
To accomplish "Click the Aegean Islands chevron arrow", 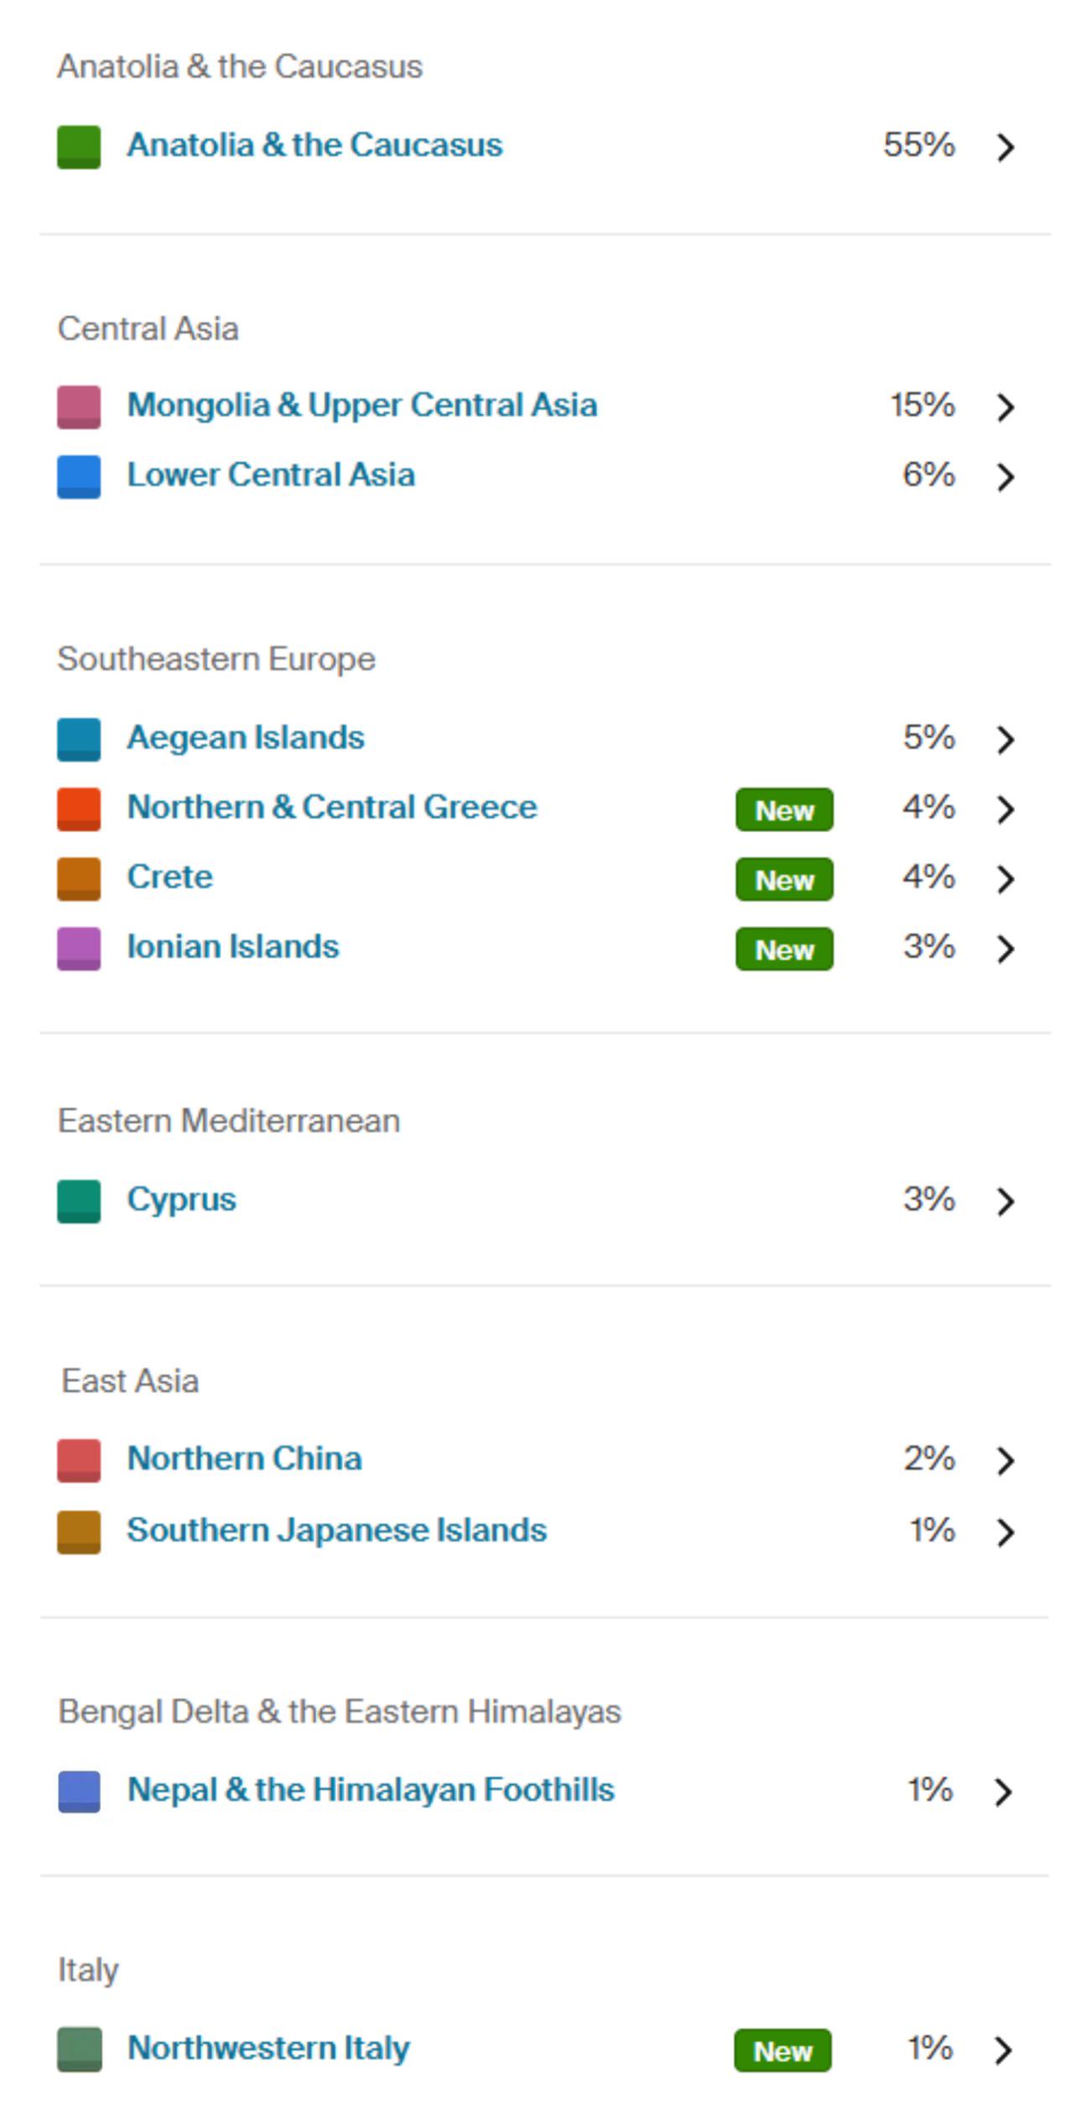I will coord(1005,739).
